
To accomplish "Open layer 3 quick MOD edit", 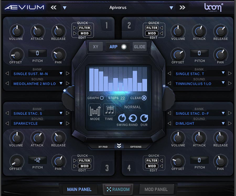I will tap(85, 166).
